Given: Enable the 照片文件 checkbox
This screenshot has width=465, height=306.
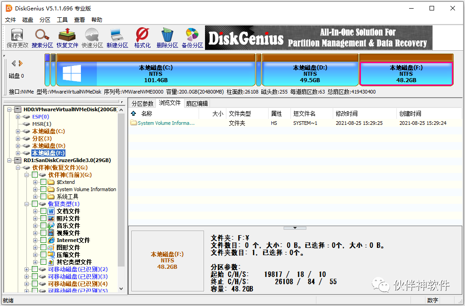Looking at the screenshot, I should (43, 218).
